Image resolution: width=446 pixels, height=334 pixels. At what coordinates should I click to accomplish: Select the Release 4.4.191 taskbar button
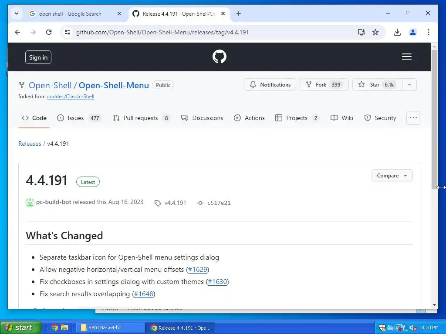click(x=180, y=328)
